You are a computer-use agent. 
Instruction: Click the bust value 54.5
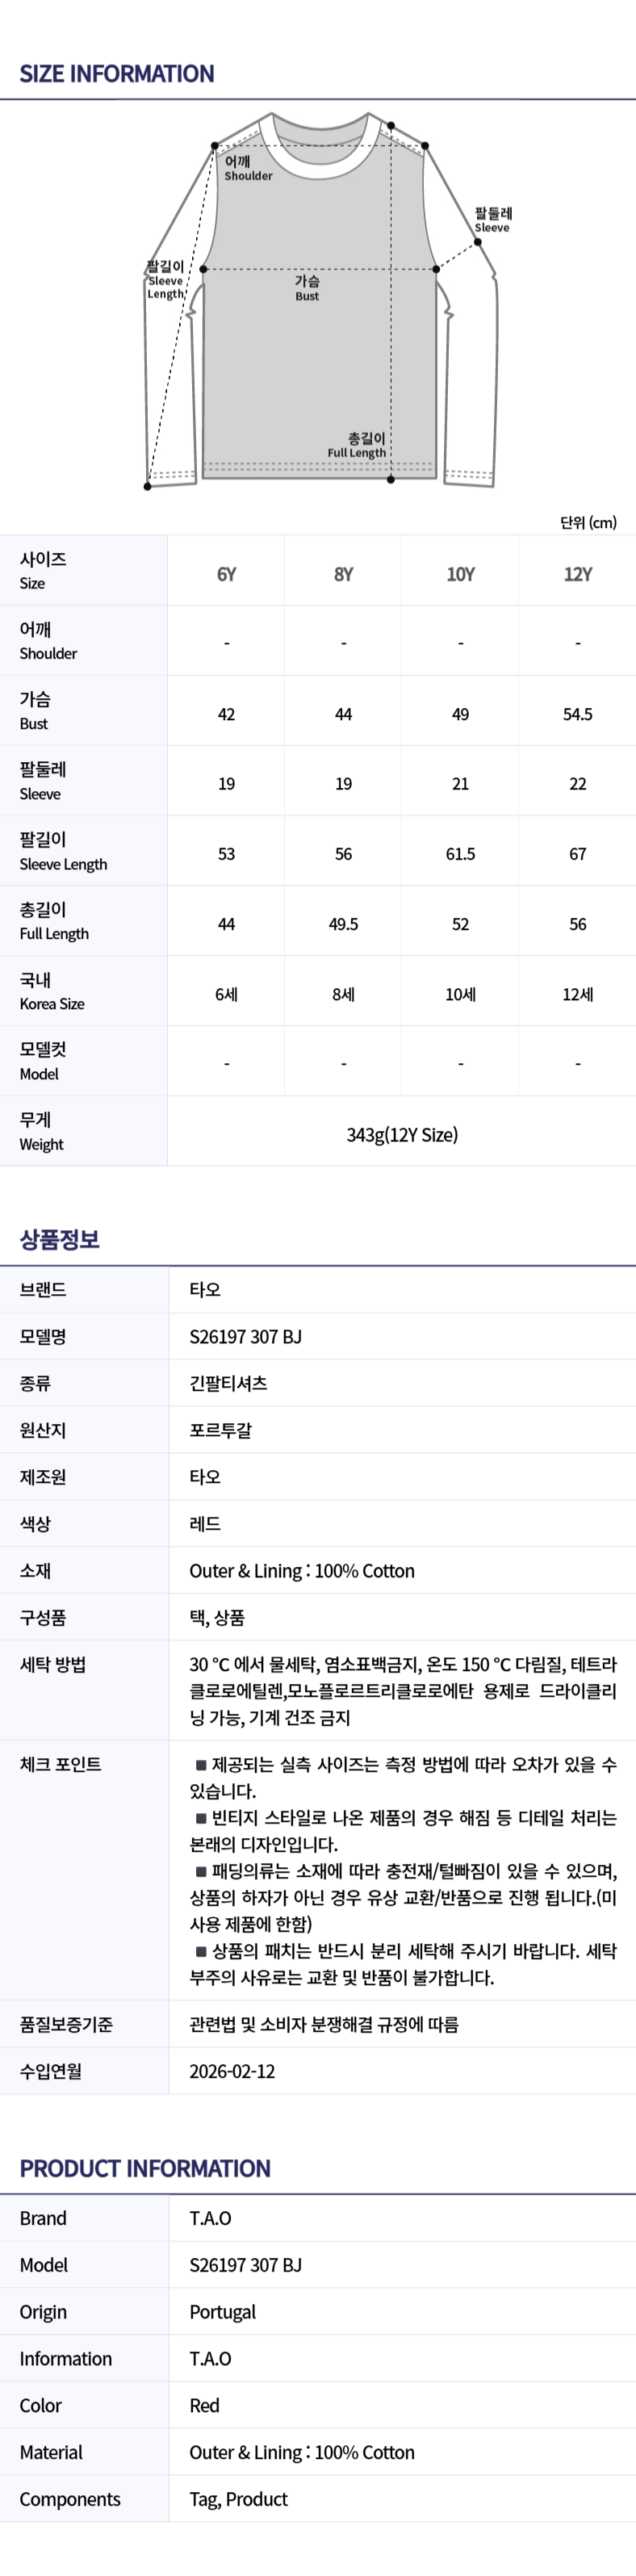(x=577, y=714)
